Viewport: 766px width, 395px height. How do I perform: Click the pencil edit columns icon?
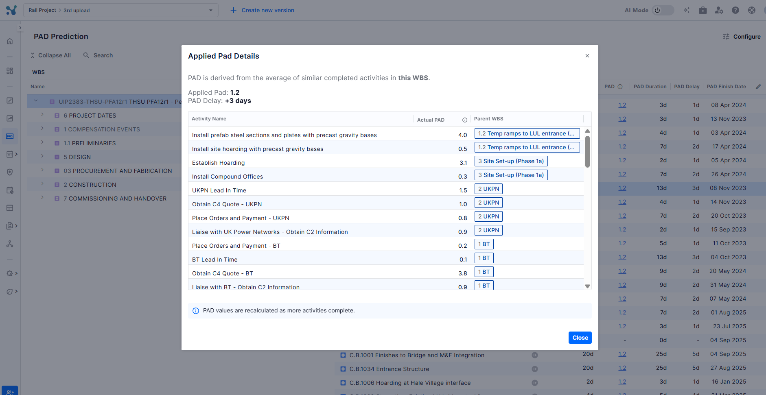(758, 87)
